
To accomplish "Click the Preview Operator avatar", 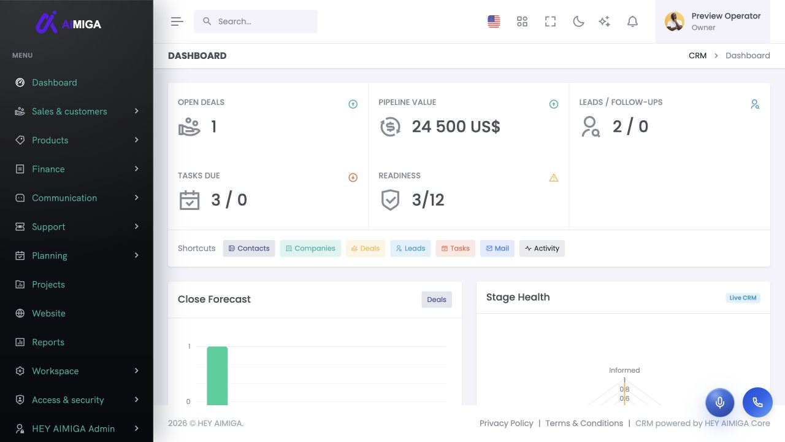I will [675, 21].
